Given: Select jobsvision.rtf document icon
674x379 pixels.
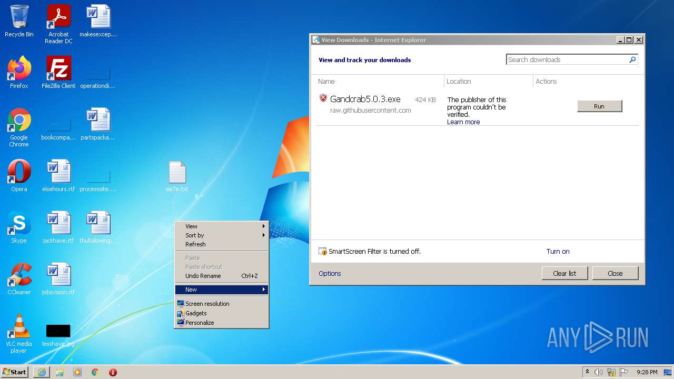Looking at the screenshot, I should [x=58, y=279].
